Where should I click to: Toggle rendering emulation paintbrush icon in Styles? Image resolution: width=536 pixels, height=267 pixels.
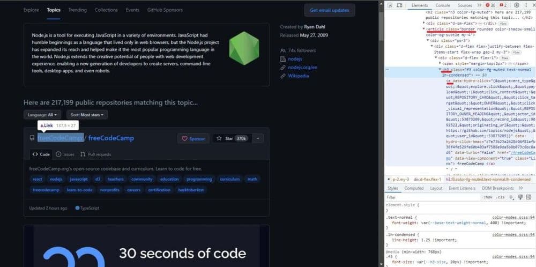tap(520, 197)
